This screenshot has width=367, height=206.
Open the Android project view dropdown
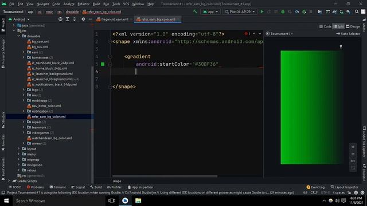pyautogui.click(x=19, y=19)
